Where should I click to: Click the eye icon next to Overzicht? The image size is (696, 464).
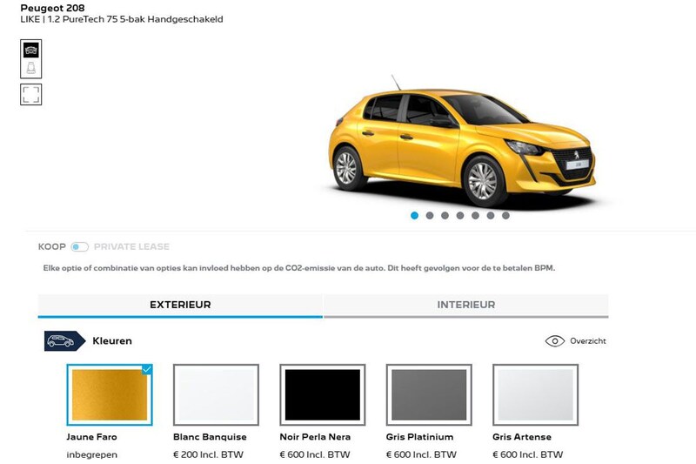[554, 340]
